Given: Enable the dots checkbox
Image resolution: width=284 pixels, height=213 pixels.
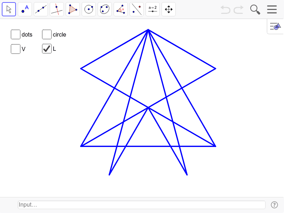Looking at the screenshot, I should 15,34.
